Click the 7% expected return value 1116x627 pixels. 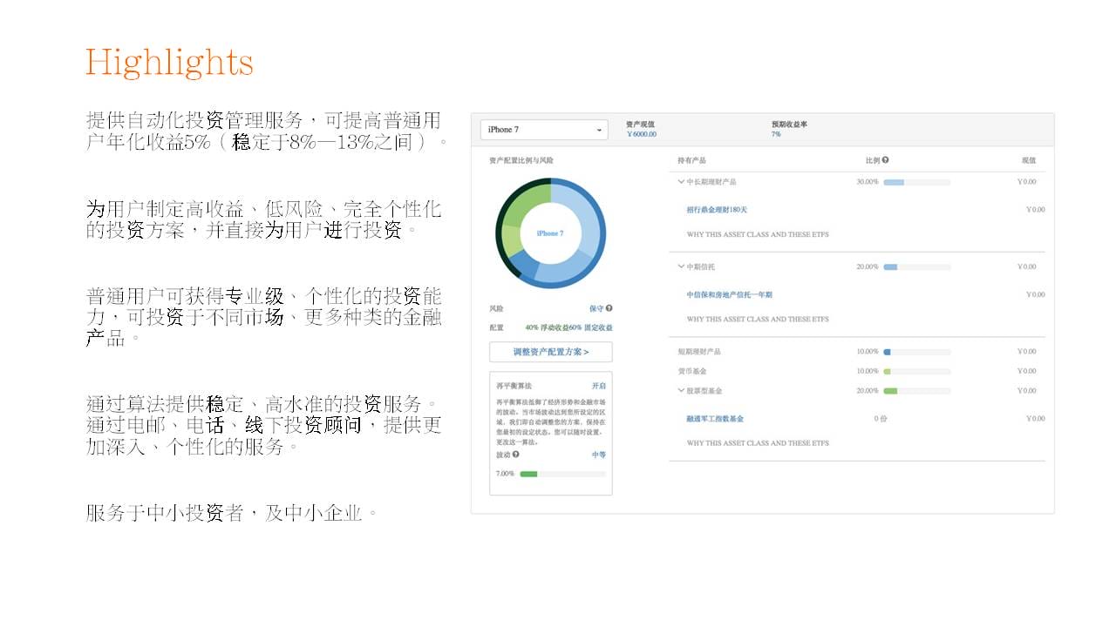pyautogui.click(x=776, y=134)
